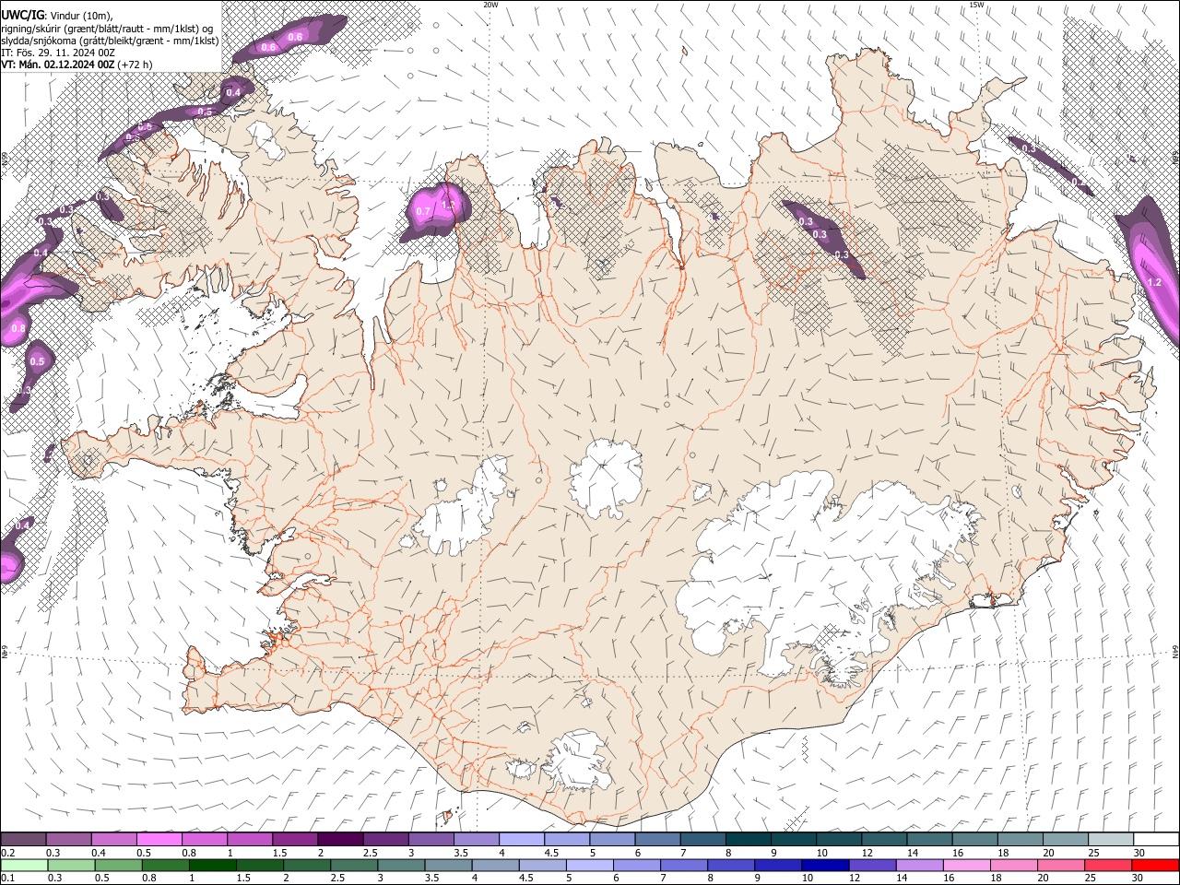Select the 'Vindur (10m)' heading text
This screenshot has height=885, width=1180.
81,16
